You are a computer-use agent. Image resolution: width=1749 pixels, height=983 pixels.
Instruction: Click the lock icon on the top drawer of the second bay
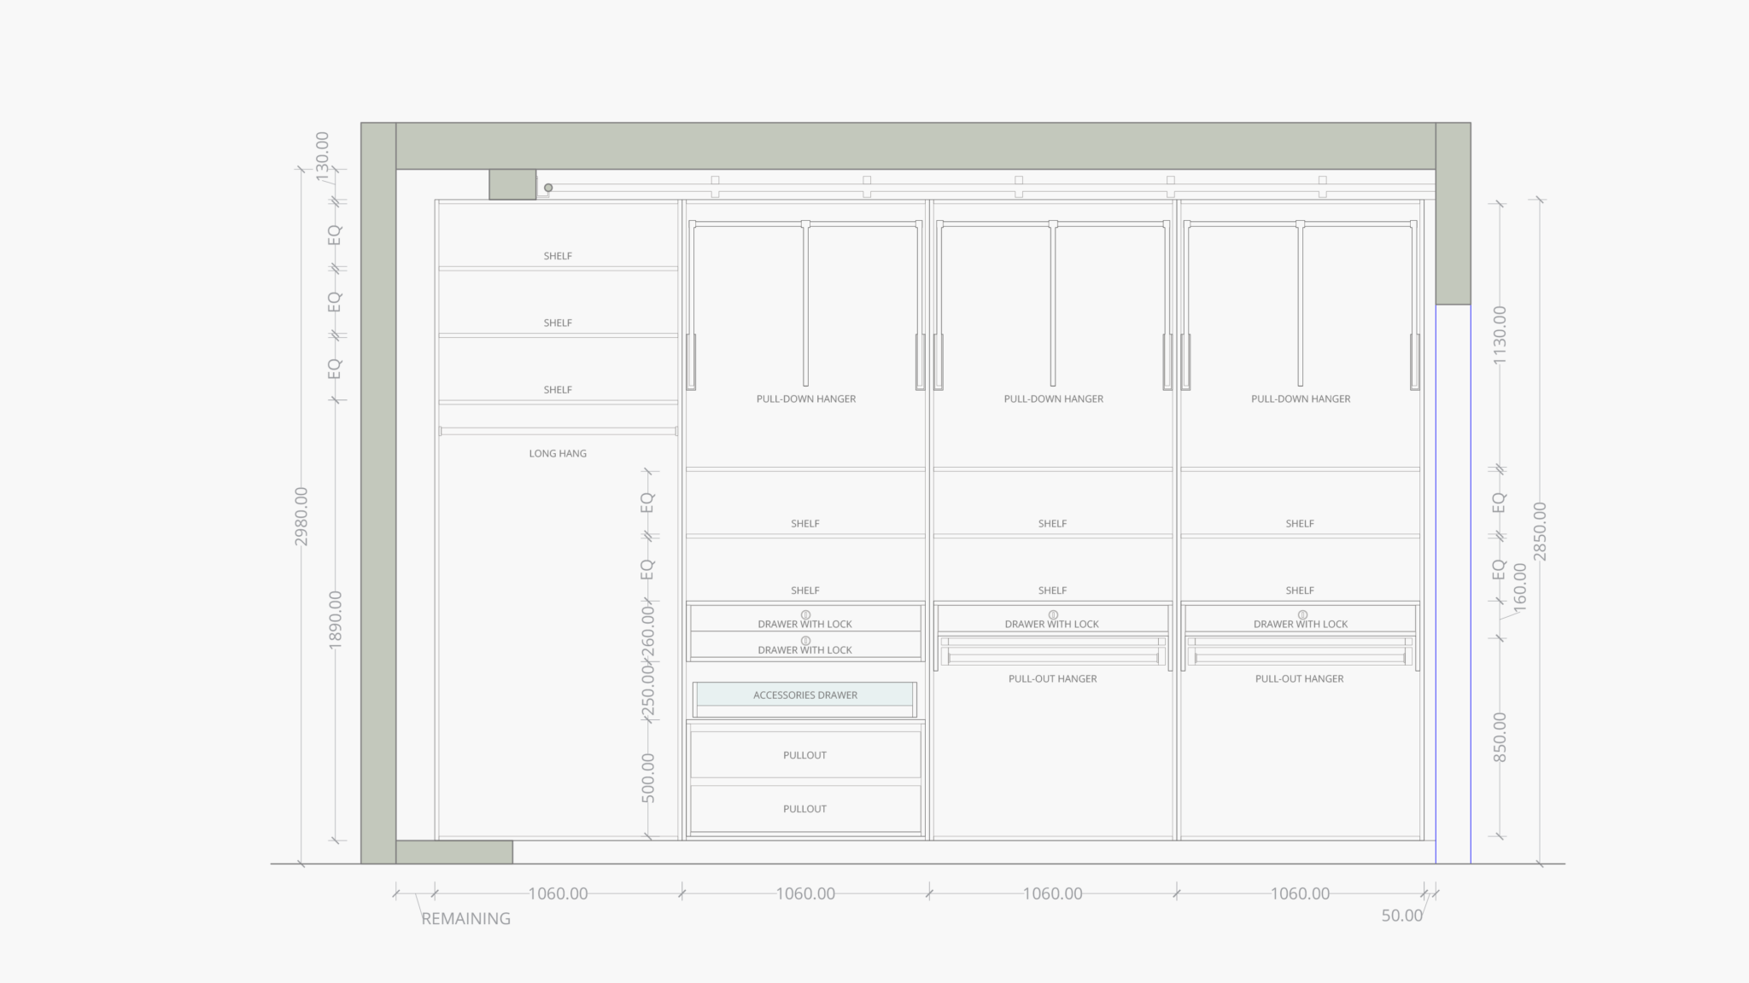pos(804,614)
